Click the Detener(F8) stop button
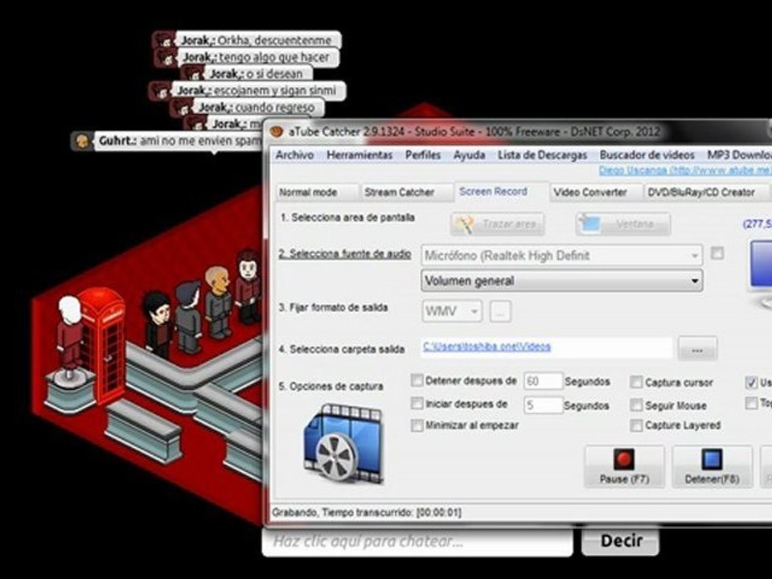 click(712, 466)
